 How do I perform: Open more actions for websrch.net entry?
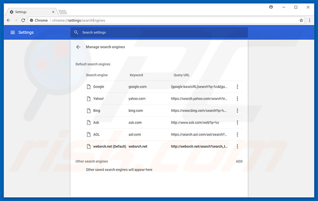237,146
